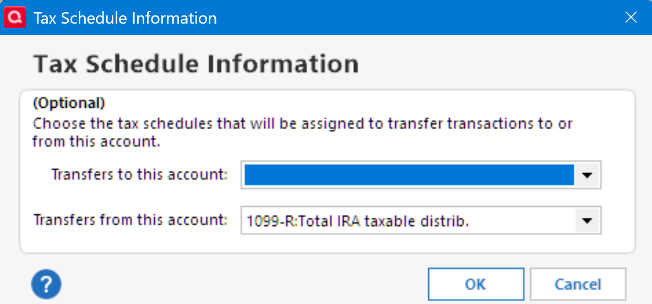Click the highlighted 'Transfers to this account' field
The image size is (652, 304).
click(409, 175)
